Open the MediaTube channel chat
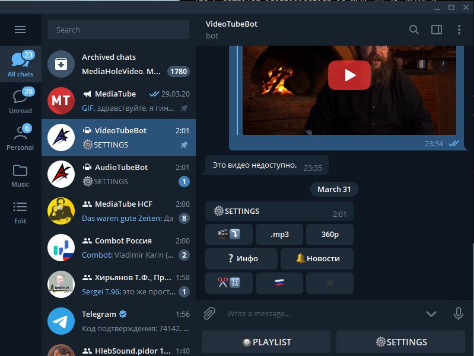The image size is (474, 356). (x=119, y=101)
